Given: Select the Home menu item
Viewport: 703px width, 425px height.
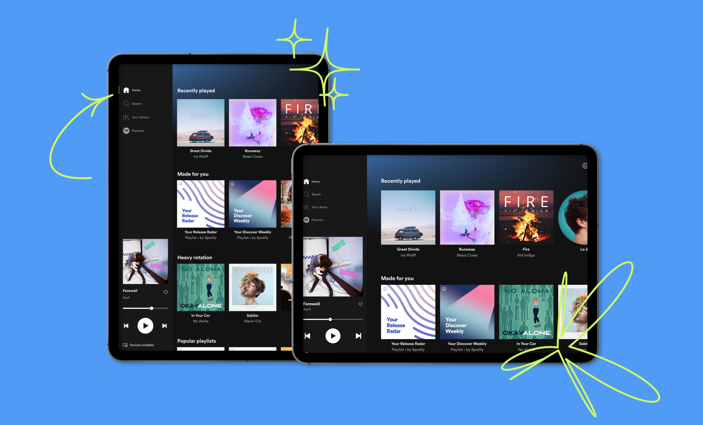Looking at the screenshot, I should [x=134, y=90].
